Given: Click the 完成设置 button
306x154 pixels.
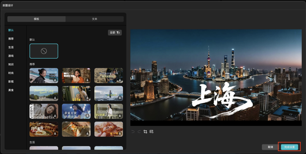Looking at the screenshot, I should (289, 147).
